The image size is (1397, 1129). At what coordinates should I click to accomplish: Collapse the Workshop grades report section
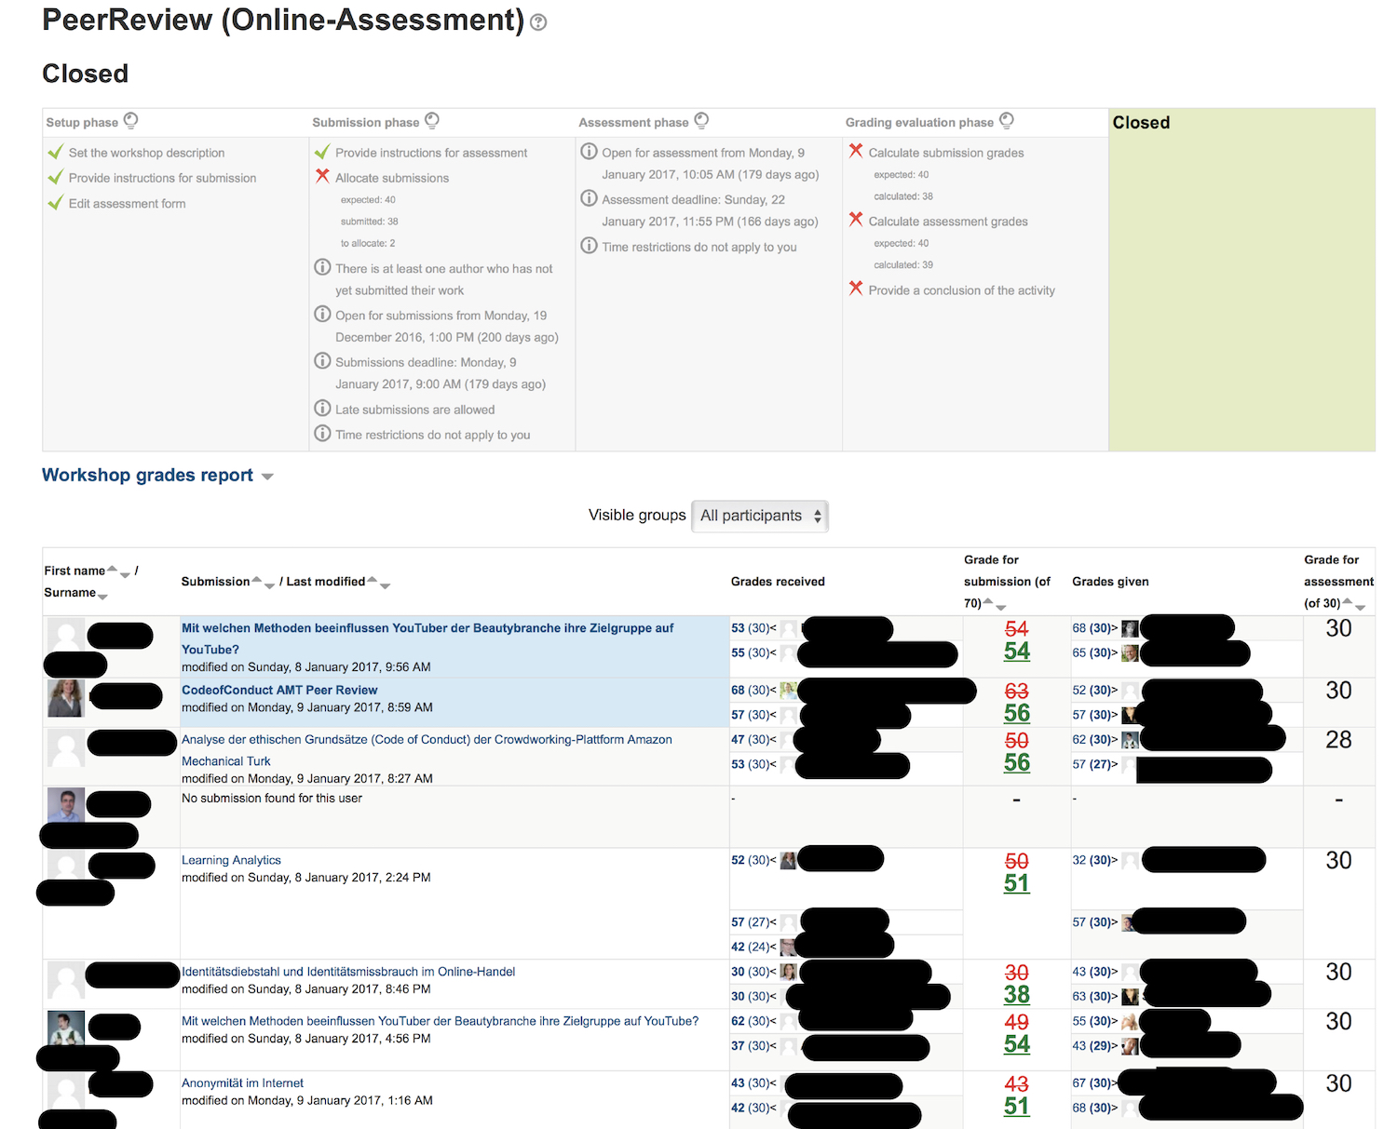pos(268,477)
